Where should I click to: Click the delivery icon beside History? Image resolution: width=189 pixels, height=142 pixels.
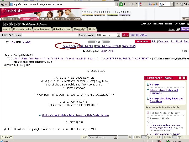(178, 29)
